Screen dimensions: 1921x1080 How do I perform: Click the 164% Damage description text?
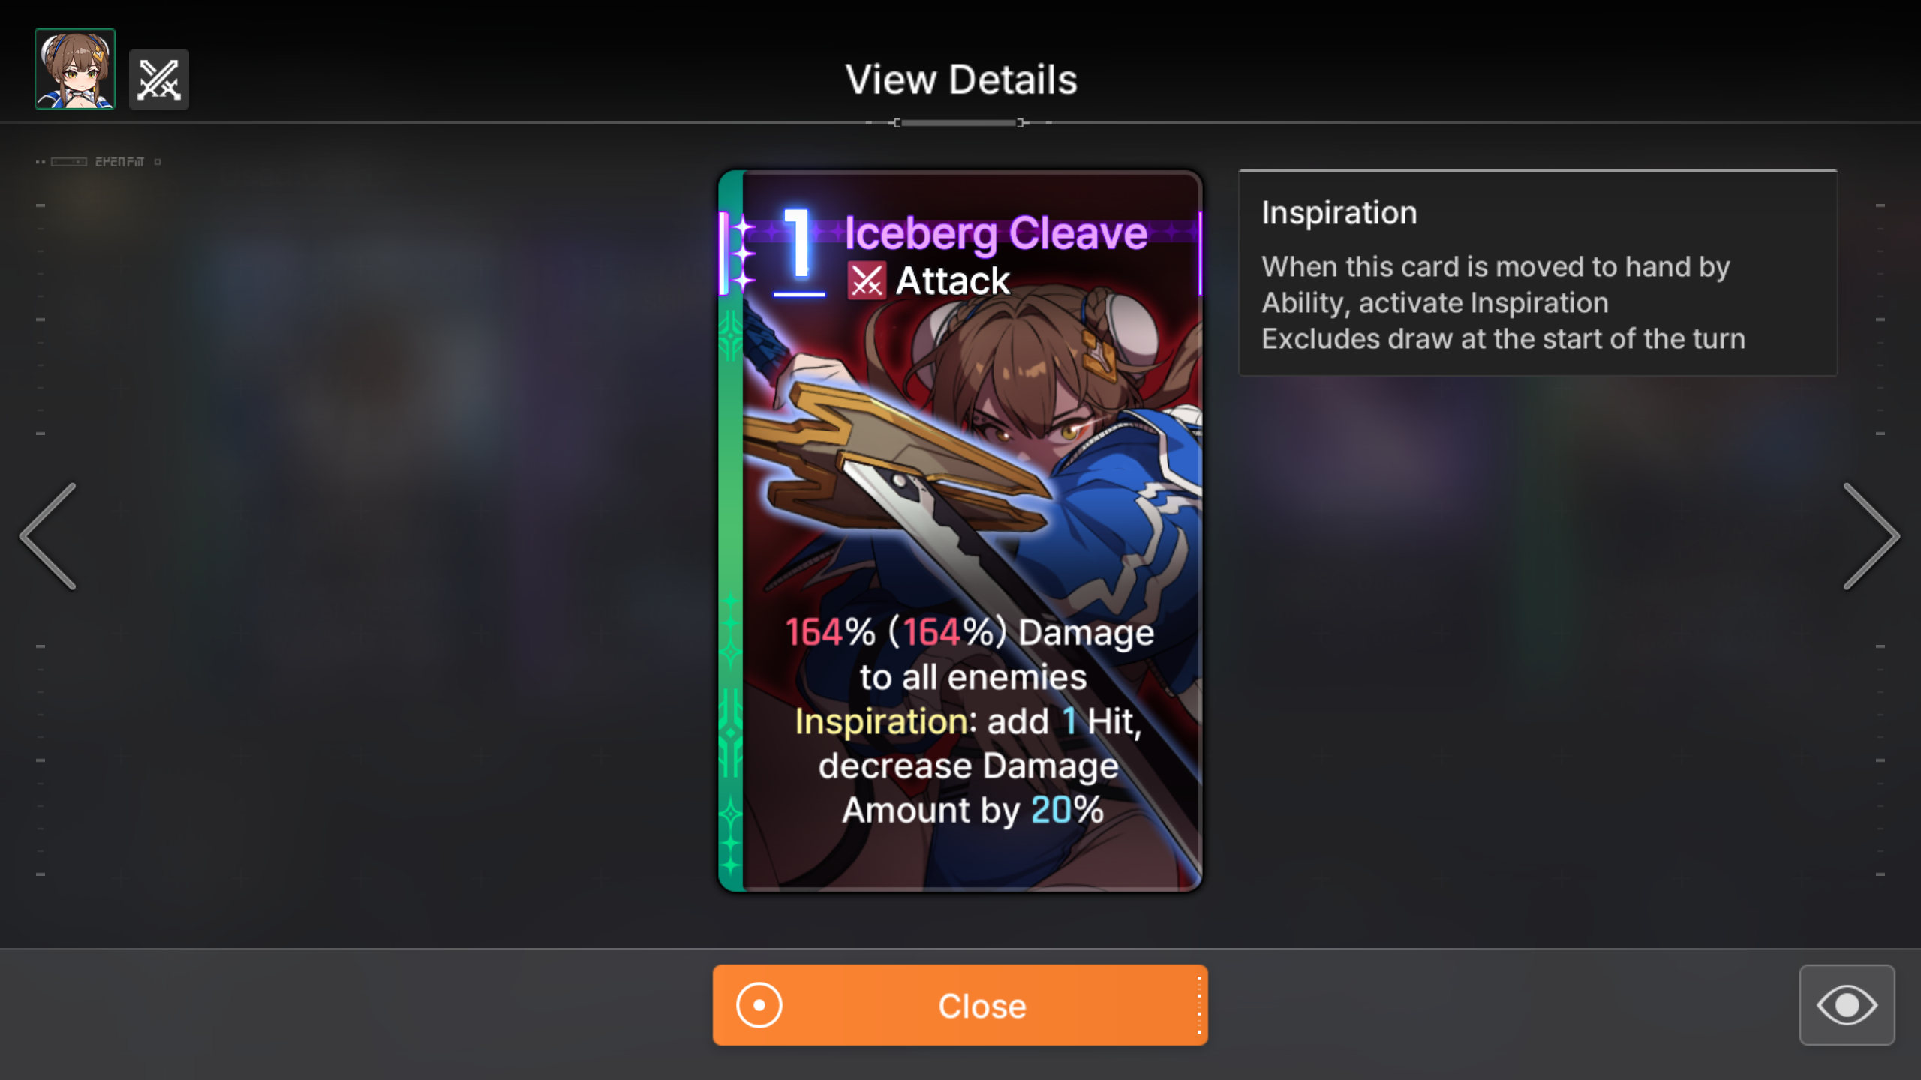click(970, 632)
